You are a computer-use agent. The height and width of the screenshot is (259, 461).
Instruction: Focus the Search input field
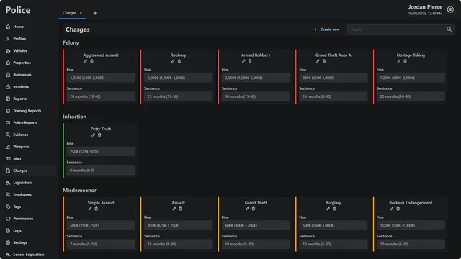[x=397, y=29]
